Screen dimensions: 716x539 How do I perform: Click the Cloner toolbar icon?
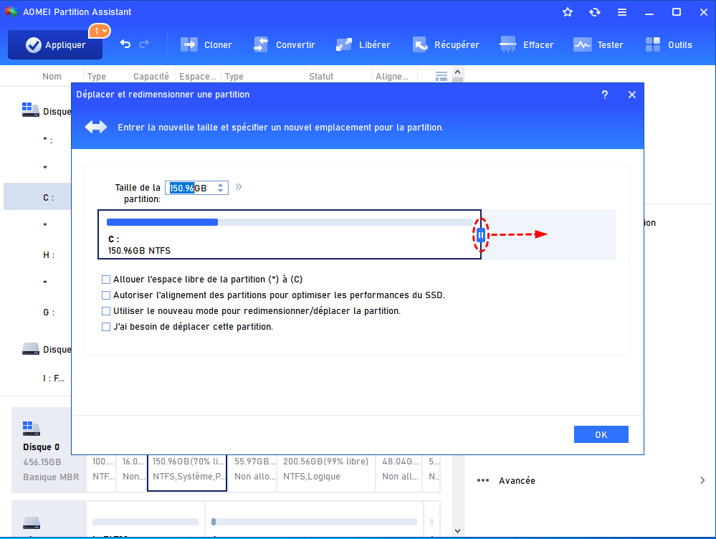pyautogui.click(x=189, y=44)
